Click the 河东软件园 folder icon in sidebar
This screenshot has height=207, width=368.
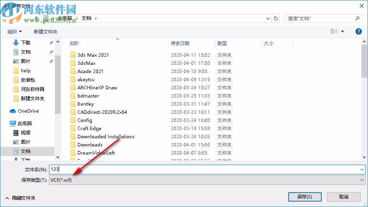16,89
